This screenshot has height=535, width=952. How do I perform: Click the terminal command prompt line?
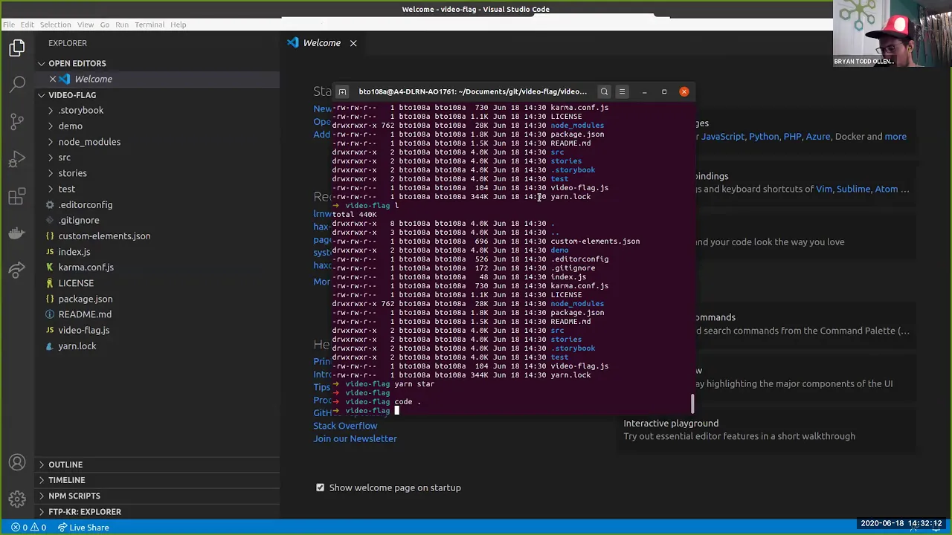point(513,411)
